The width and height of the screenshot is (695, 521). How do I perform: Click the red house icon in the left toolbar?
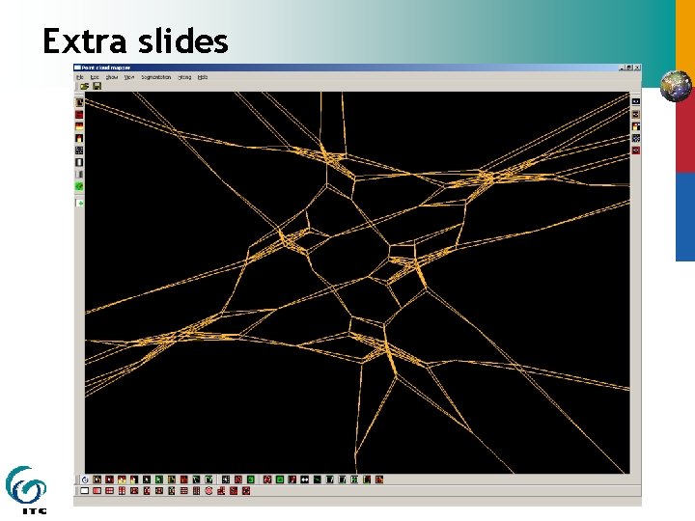click(x=79, y=139)
